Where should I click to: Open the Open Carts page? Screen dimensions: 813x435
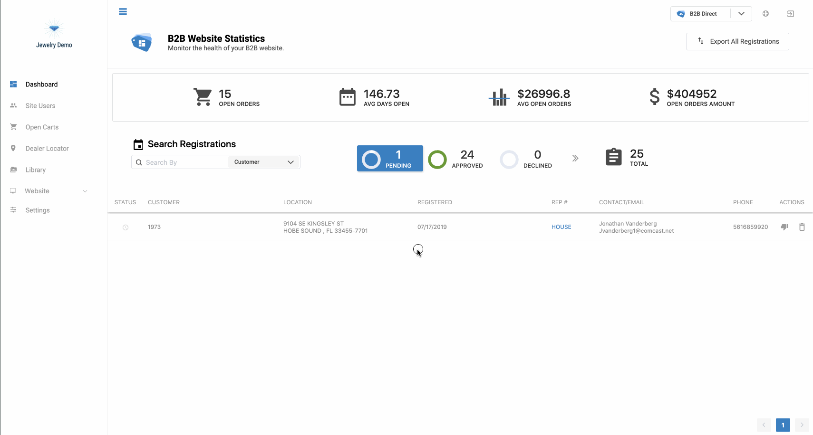42,127
